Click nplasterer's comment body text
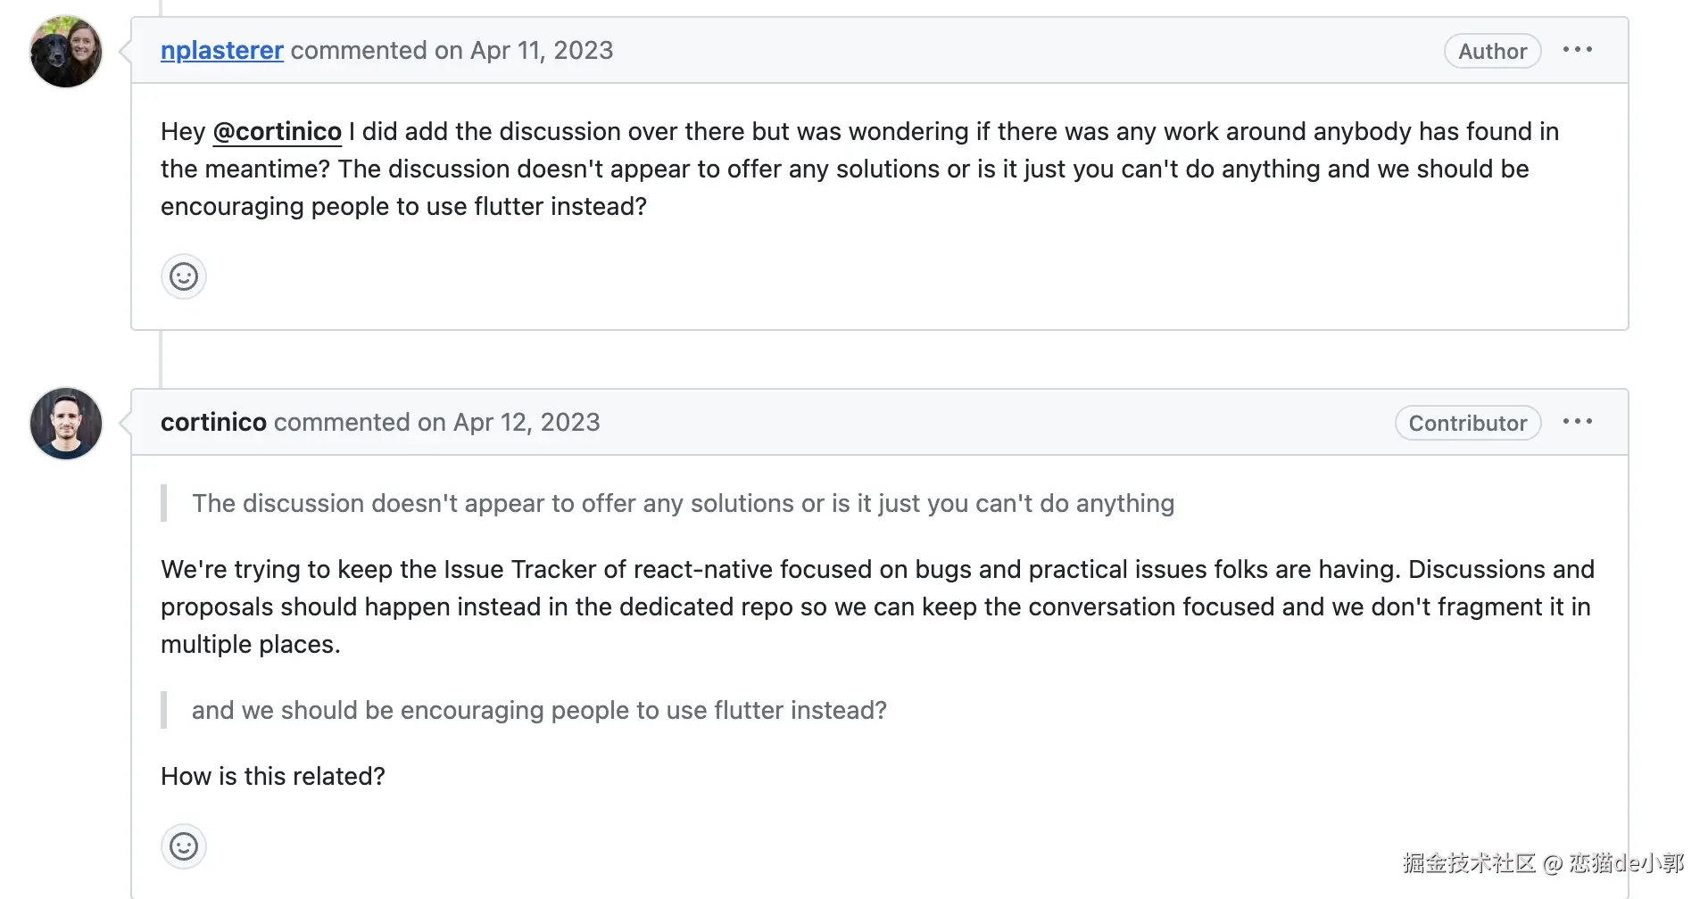 pyautogui.click(x=858, y=169)
